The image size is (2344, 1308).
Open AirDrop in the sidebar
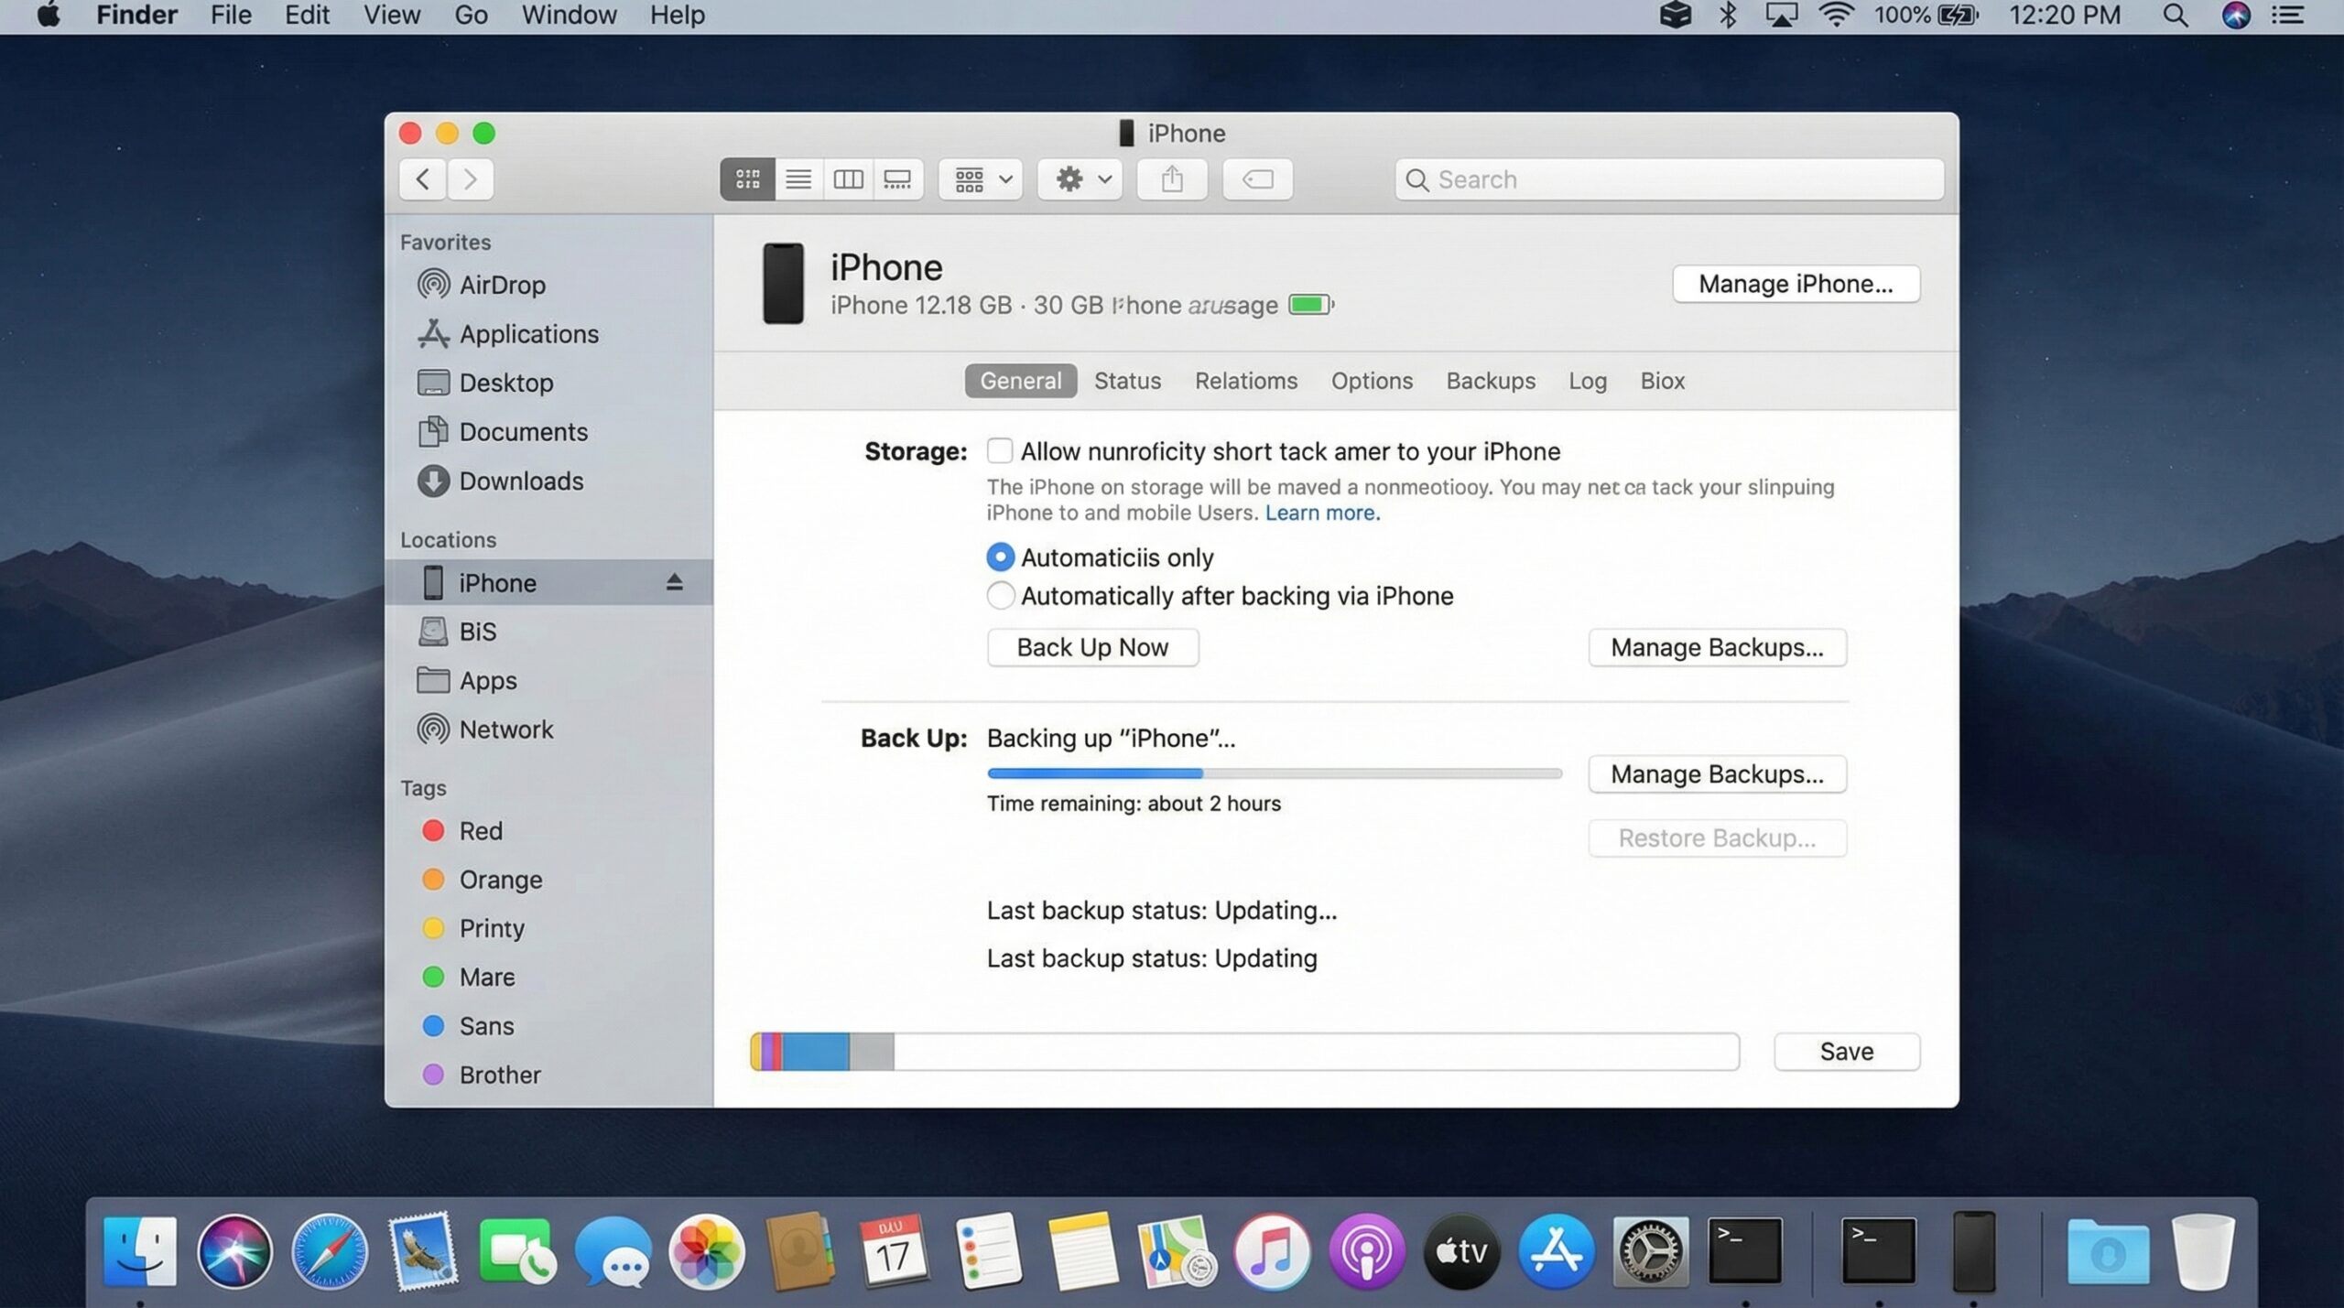[x=502, y=285]
